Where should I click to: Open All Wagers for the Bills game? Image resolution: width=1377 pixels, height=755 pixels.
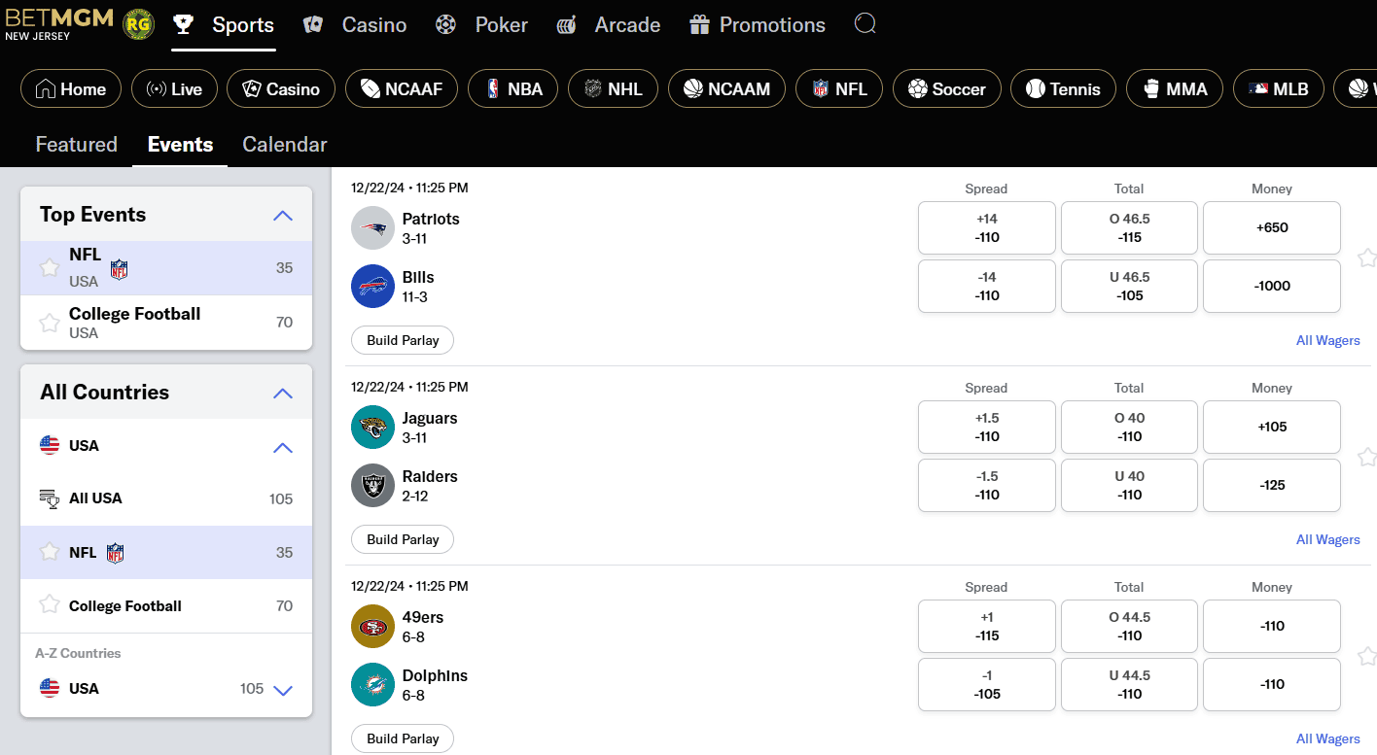(x=1327, y=340)
